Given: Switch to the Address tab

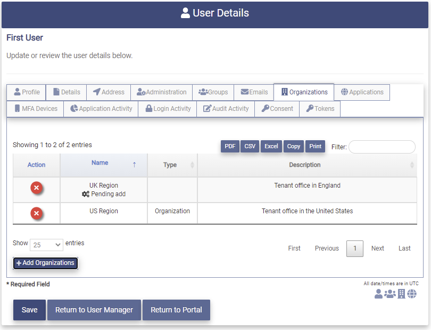Looking at the screenshot, I should point(109,92).
